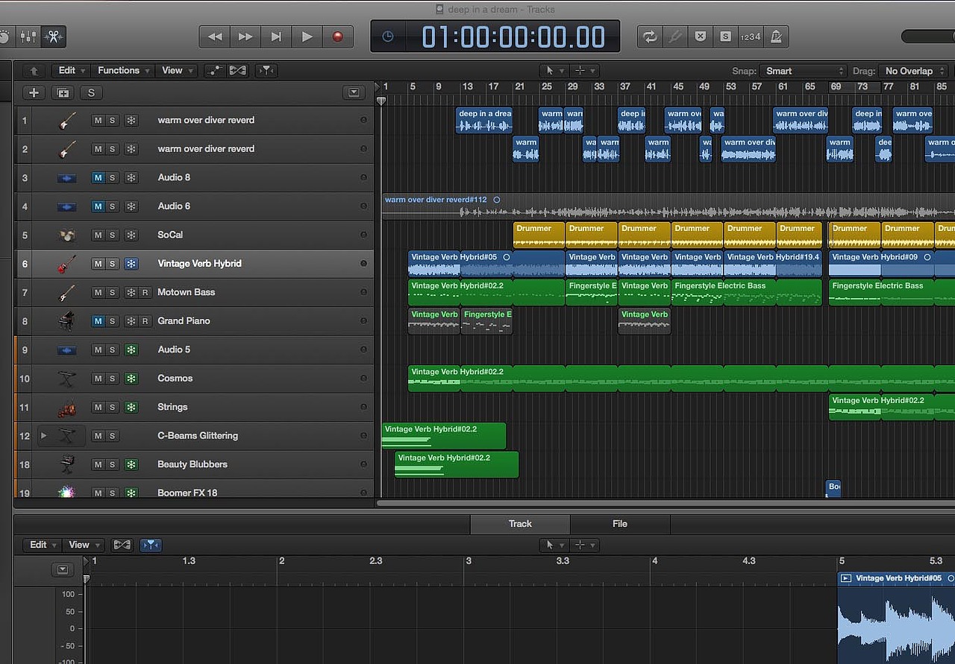Toggle Cycle mode in the control bar
Image resolution: width=955 pixels, height=664 pixels.
[650, 37]
